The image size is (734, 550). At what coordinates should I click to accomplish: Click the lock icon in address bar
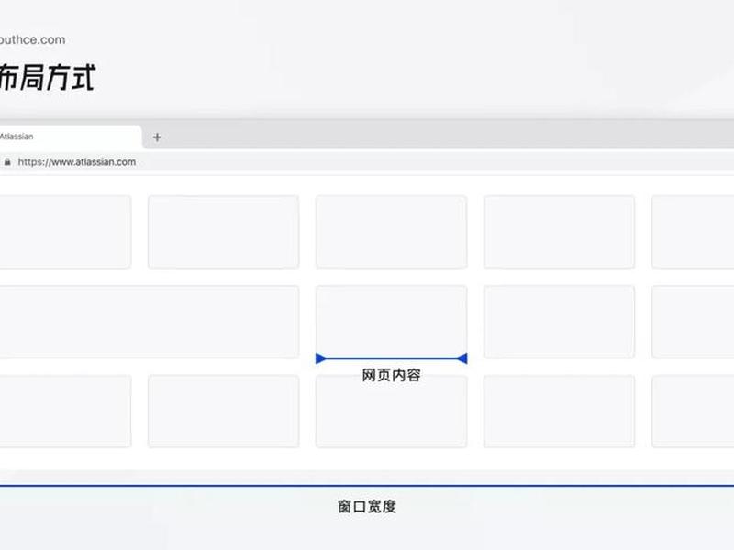pyautogui.click(x=7, y=162)
